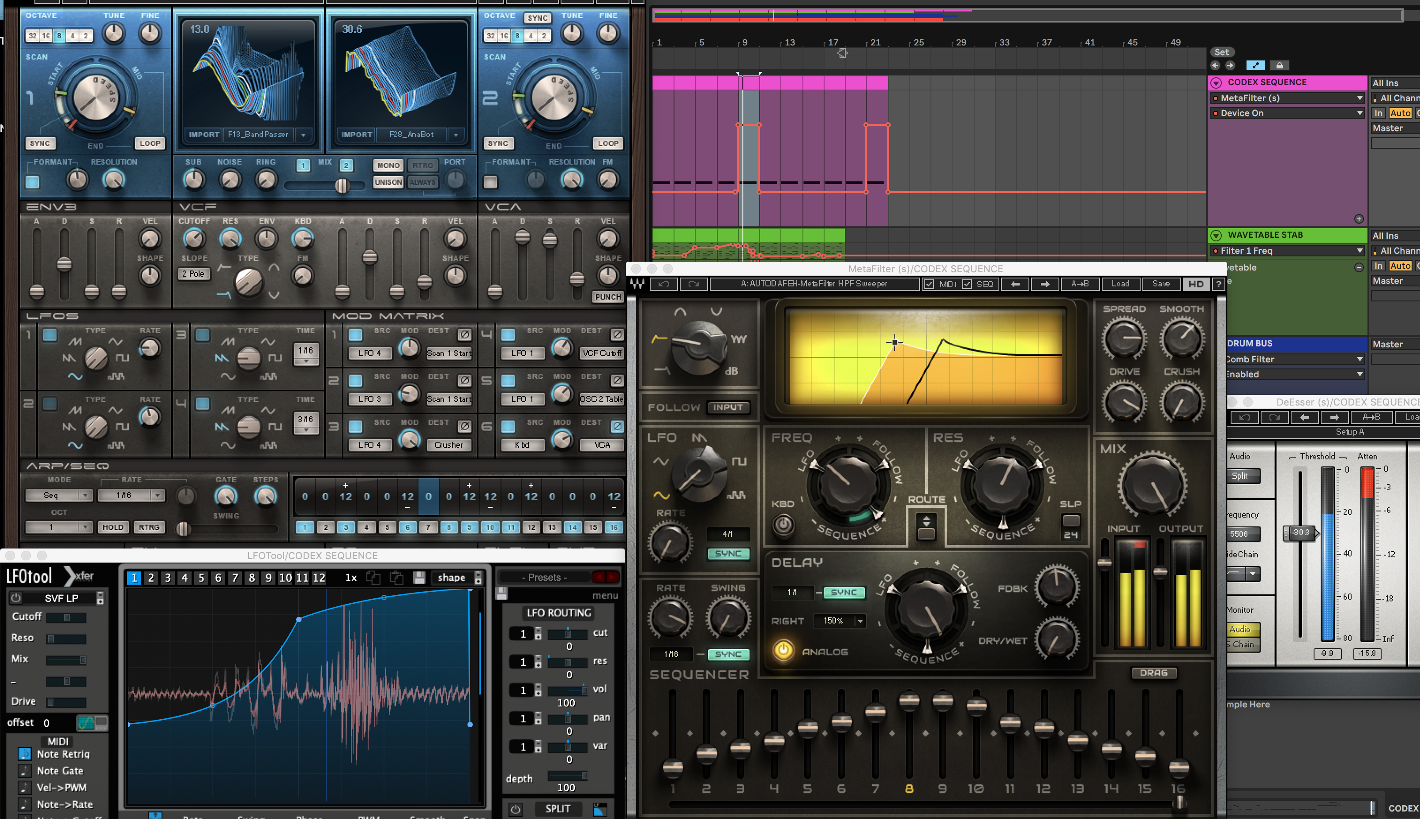Go to next preset arrow in MetaFilter
The height and width of the screenshot is (819, 1420).
[1045, 284]
